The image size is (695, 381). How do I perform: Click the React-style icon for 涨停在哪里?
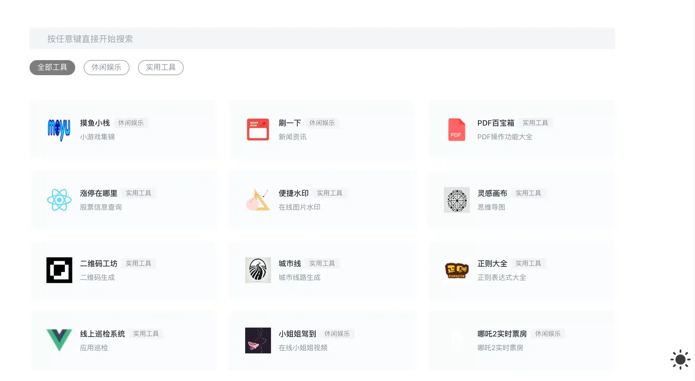click(59, 200)
